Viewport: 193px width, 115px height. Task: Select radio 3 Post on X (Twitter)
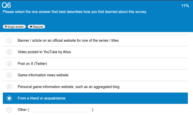tap(9, 64)
